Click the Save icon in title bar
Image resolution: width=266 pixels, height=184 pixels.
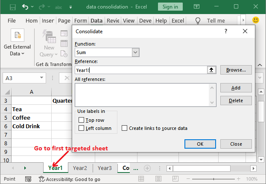point(13,7)
